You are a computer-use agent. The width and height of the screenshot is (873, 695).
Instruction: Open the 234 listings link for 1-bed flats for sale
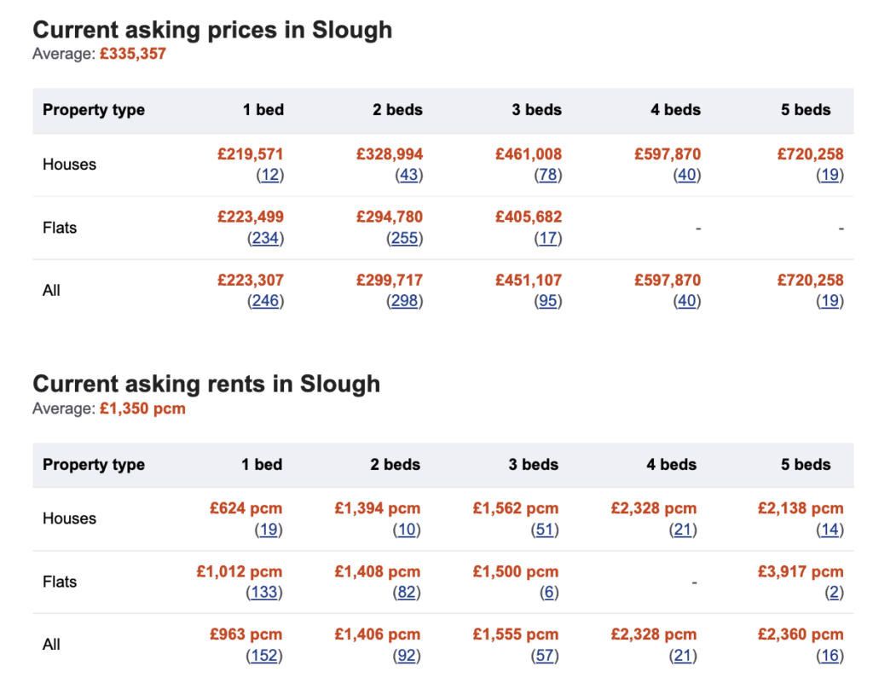click(266, 238)
